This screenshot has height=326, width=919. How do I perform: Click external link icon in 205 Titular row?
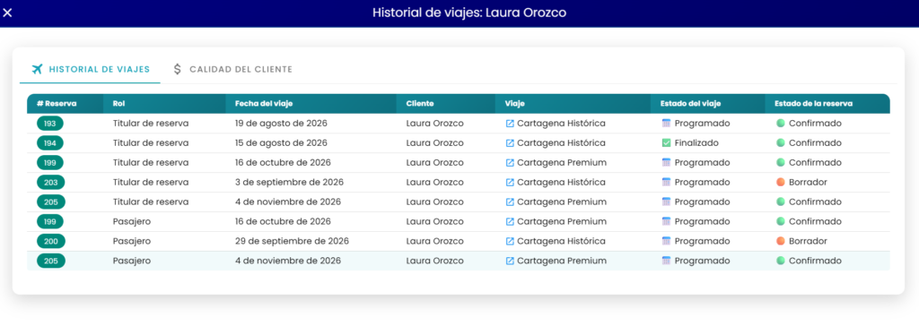pyautogui.click(x=510, y=202)
